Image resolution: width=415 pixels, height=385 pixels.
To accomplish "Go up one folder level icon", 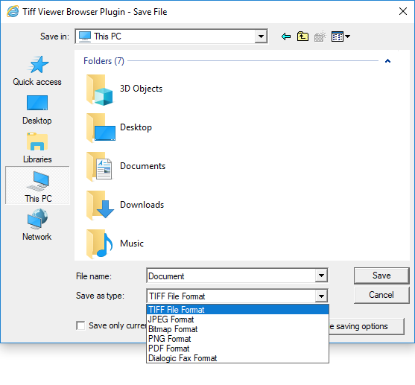I will pyautogui.click(x=302, y=36).
